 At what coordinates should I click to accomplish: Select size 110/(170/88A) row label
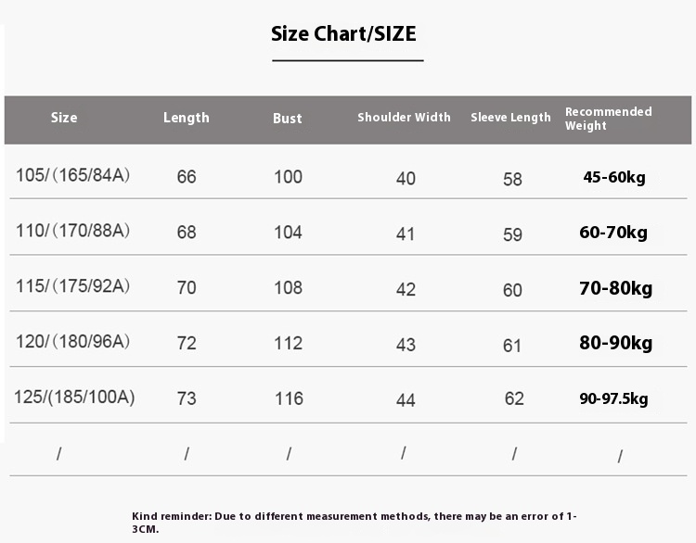(x=72, y=231)
